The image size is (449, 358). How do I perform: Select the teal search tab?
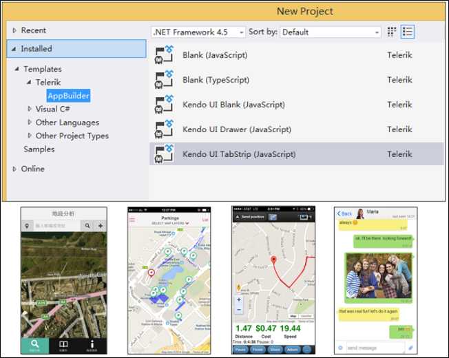[x=34, y=346]
